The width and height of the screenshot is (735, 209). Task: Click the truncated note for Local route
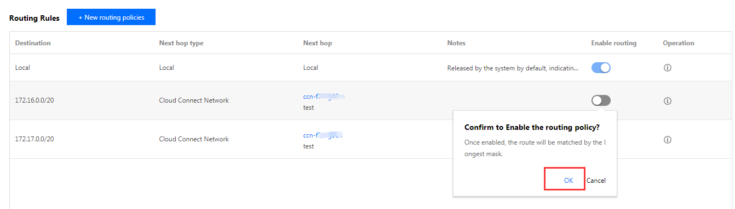[513, 68]
